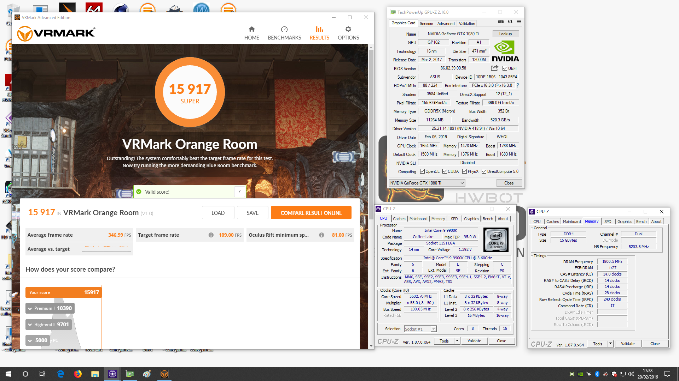Switch to CPU-Z taskbar icon

(x=112, y=374)
